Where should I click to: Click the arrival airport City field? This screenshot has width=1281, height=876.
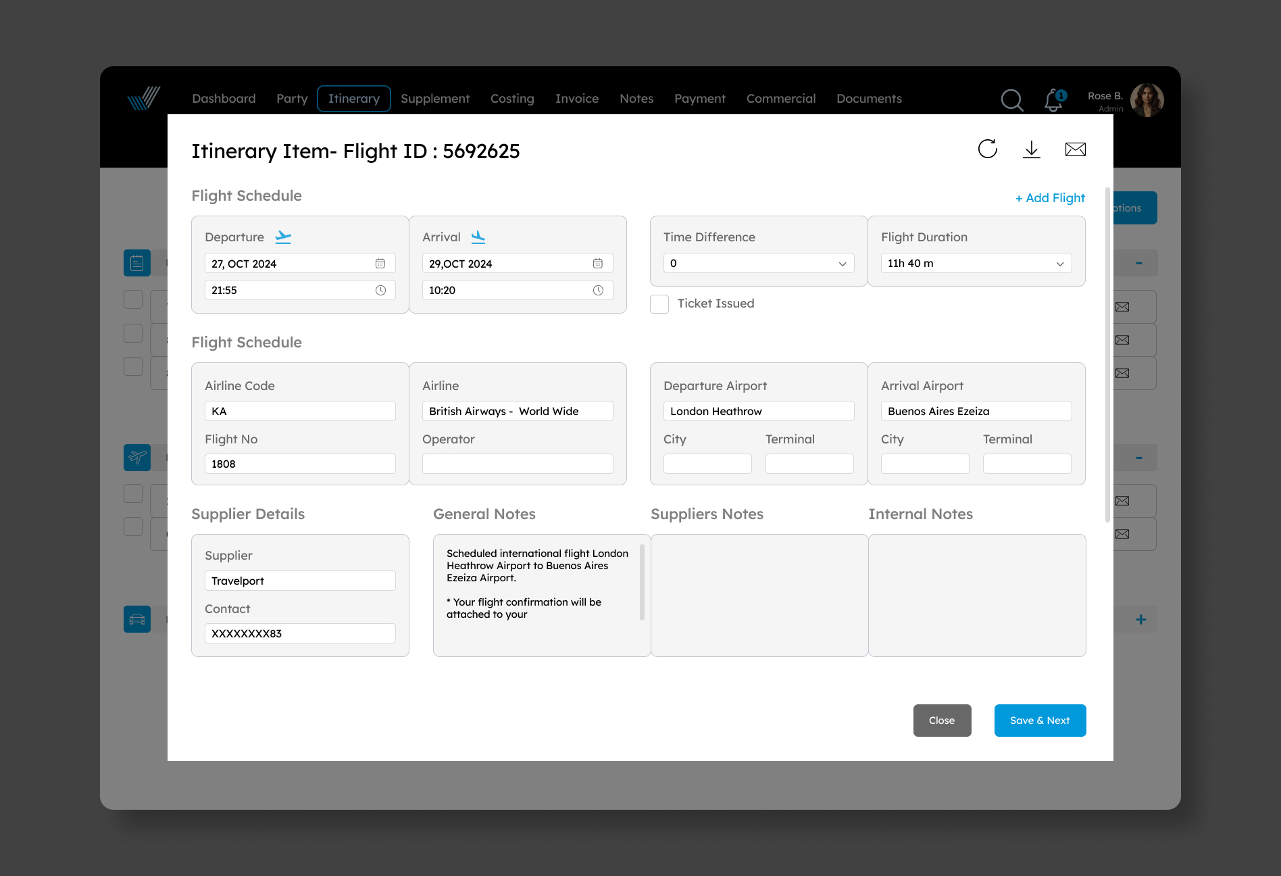click(x=925, y=464)
